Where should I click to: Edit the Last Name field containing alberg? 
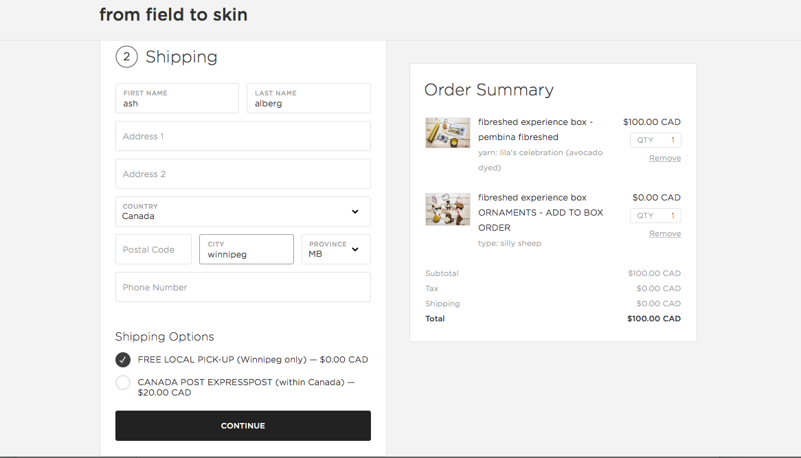[x=308, y=98]
